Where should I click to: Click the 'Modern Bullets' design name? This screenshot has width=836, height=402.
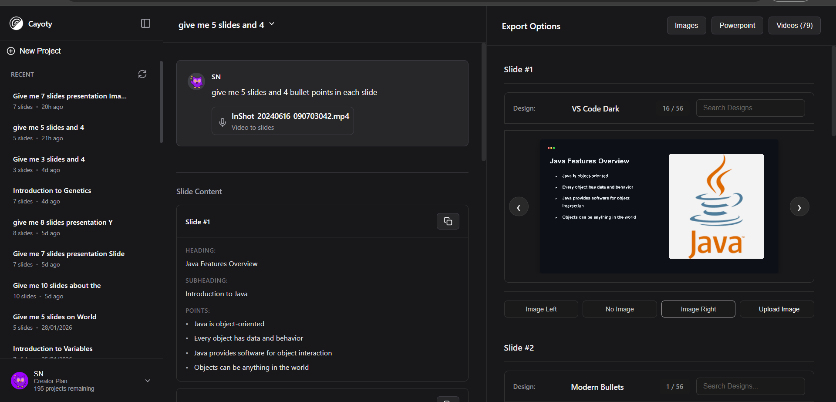597,387
